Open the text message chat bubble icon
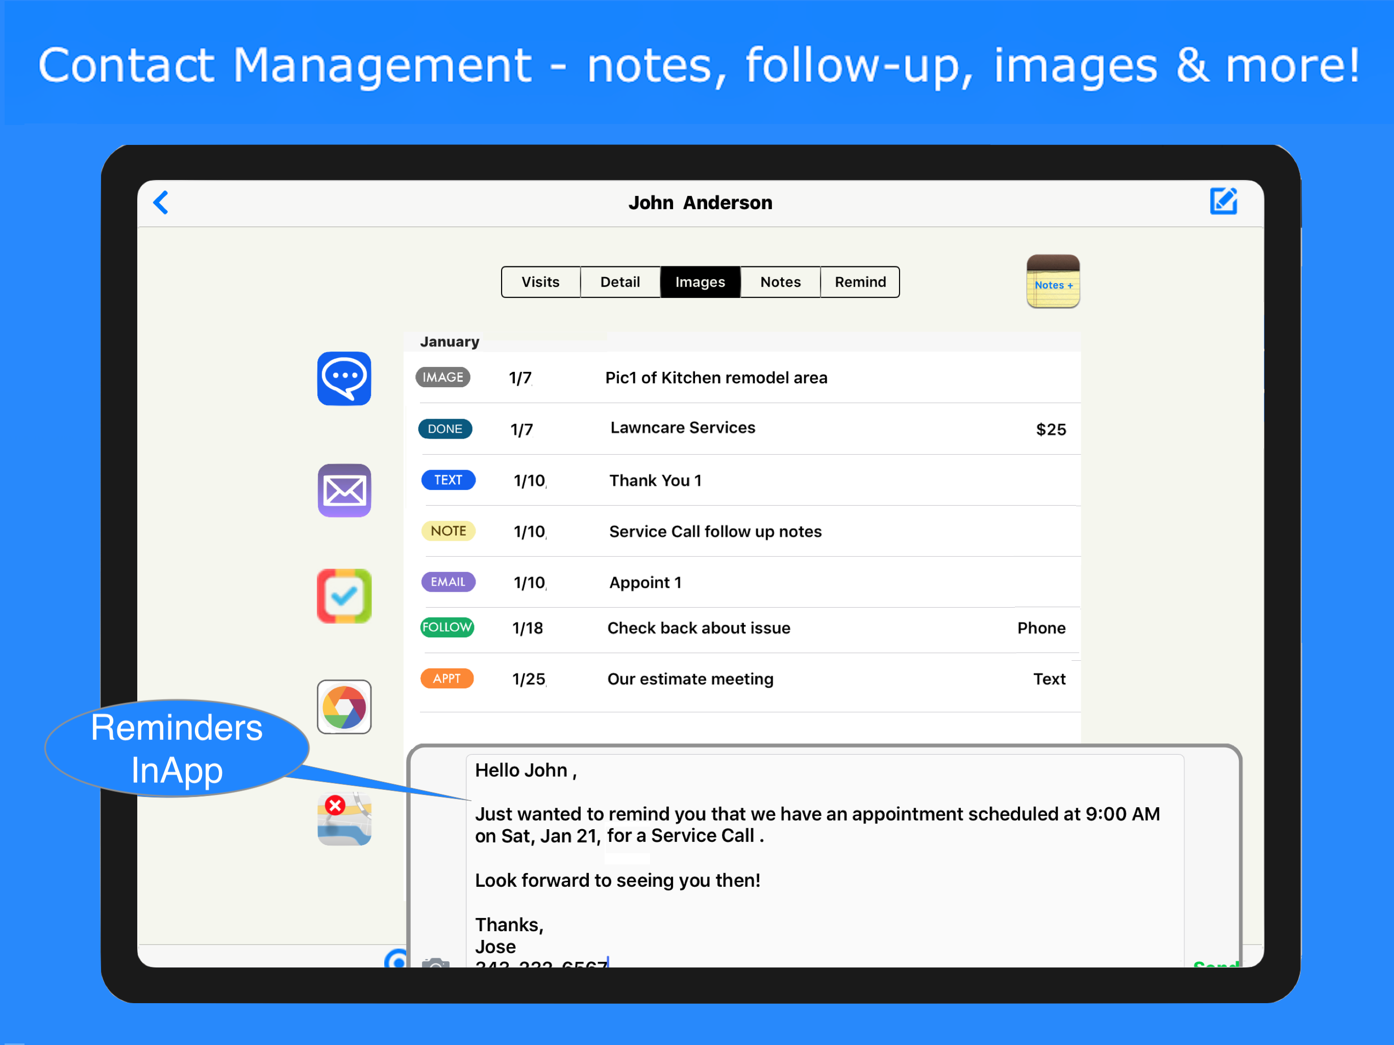This screenshot has width=1394, height=1045. tap(344, 378)
